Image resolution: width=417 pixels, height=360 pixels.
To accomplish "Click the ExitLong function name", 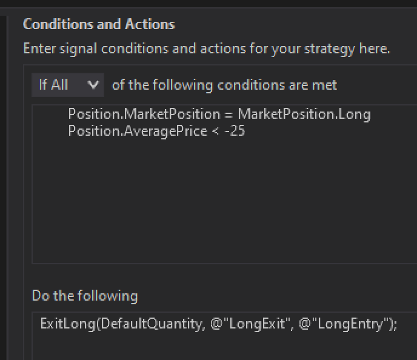I will tap(67, 324).
